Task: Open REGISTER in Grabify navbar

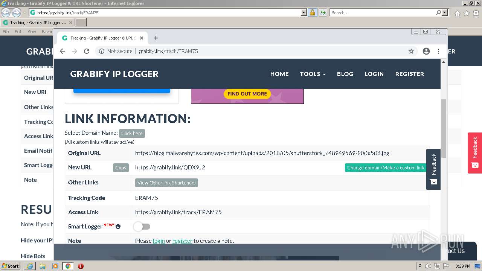Action: (410, 74)
